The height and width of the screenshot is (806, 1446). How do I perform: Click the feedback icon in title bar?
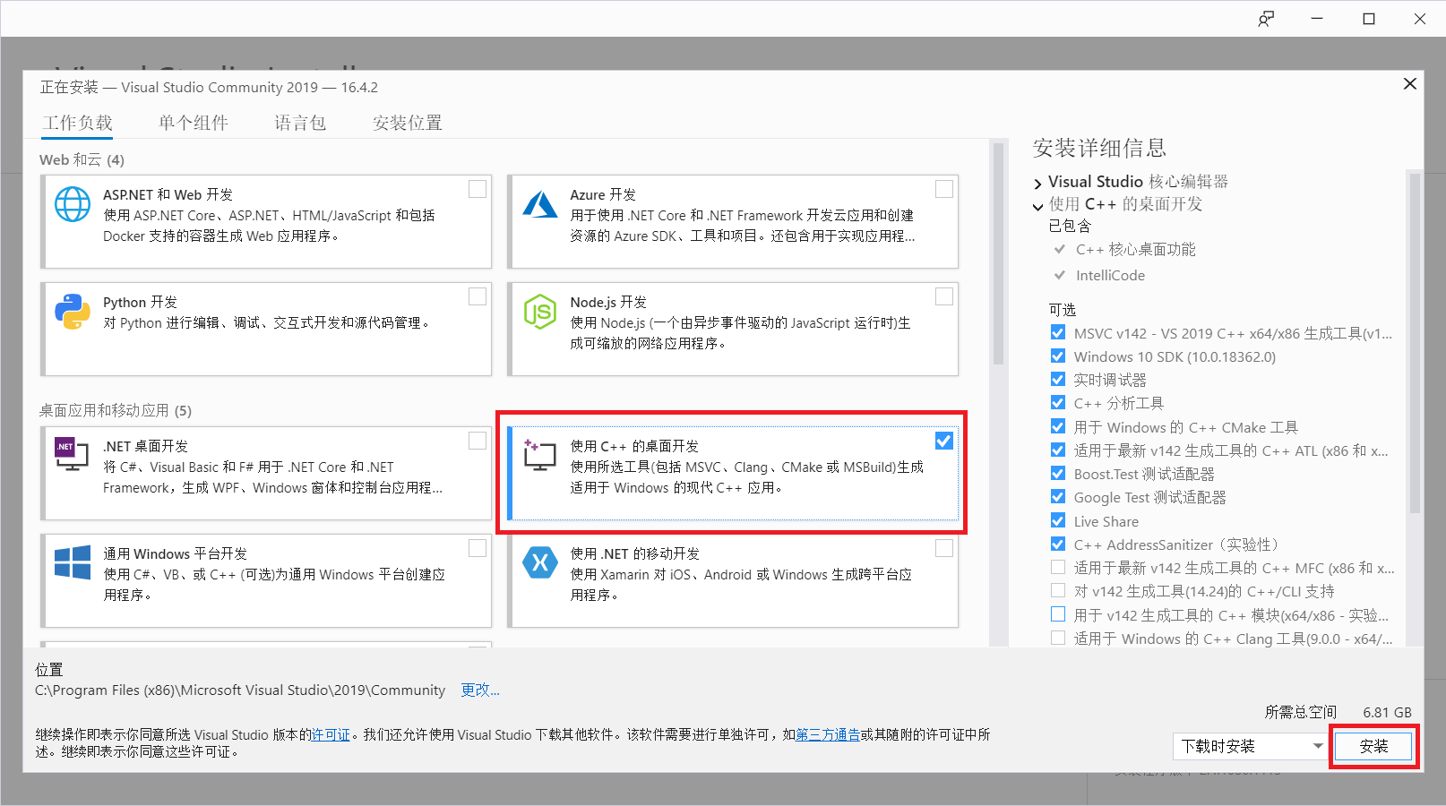tap(1266, 19)
